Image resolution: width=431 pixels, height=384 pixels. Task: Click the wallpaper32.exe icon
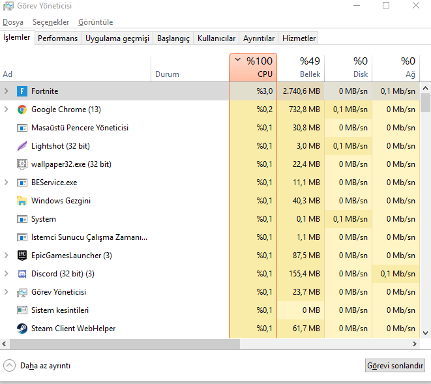click(x=22, y=164)
